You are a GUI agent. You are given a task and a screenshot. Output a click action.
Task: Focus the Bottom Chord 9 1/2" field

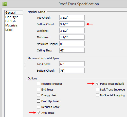(72, 24)
